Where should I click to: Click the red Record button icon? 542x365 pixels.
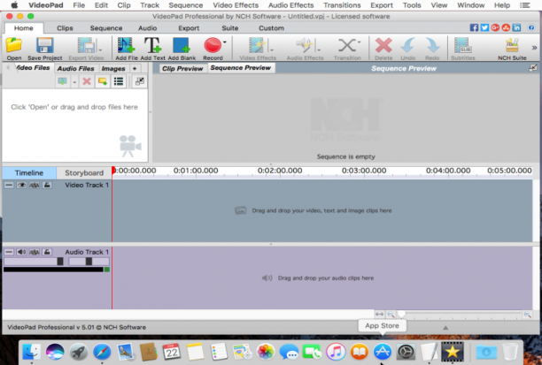coord(213,46)
